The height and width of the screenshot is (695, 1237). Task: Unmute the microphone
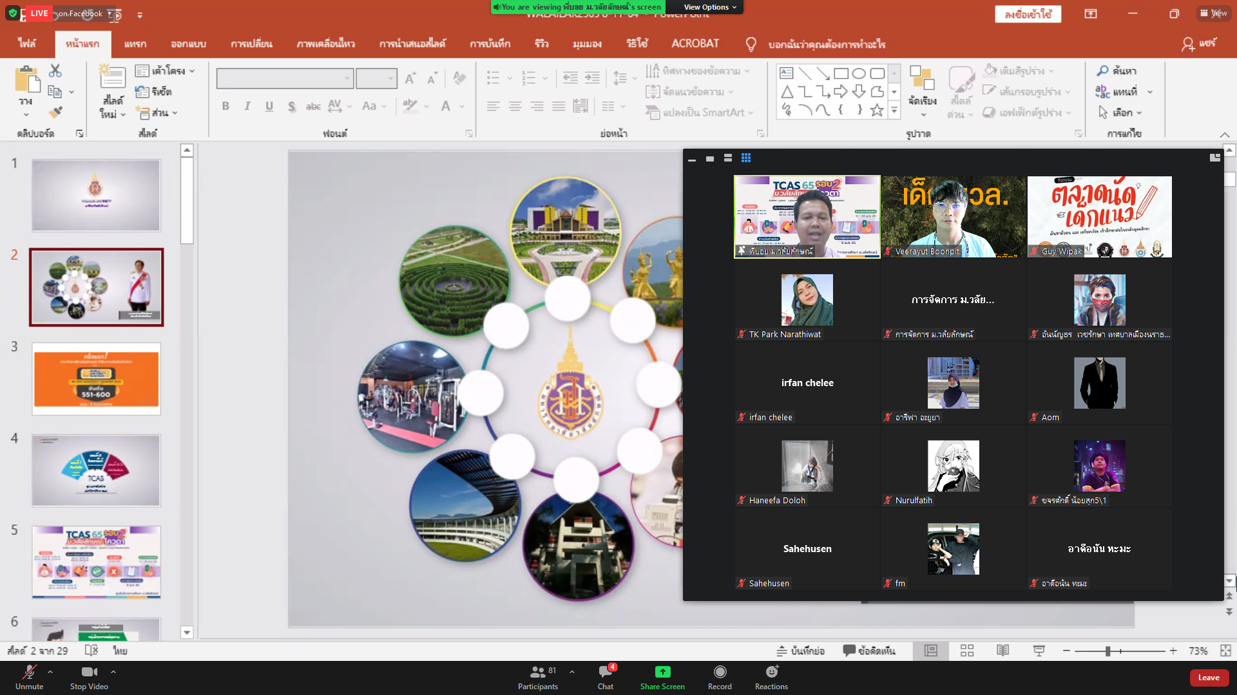[29, 672]
